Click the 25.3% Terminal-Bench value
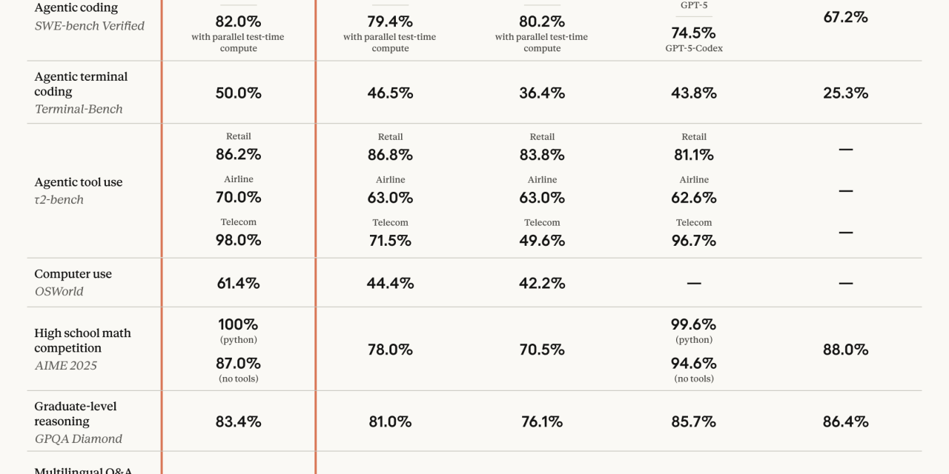The height and width of the screenshot is (474, 949). [845, 93]
